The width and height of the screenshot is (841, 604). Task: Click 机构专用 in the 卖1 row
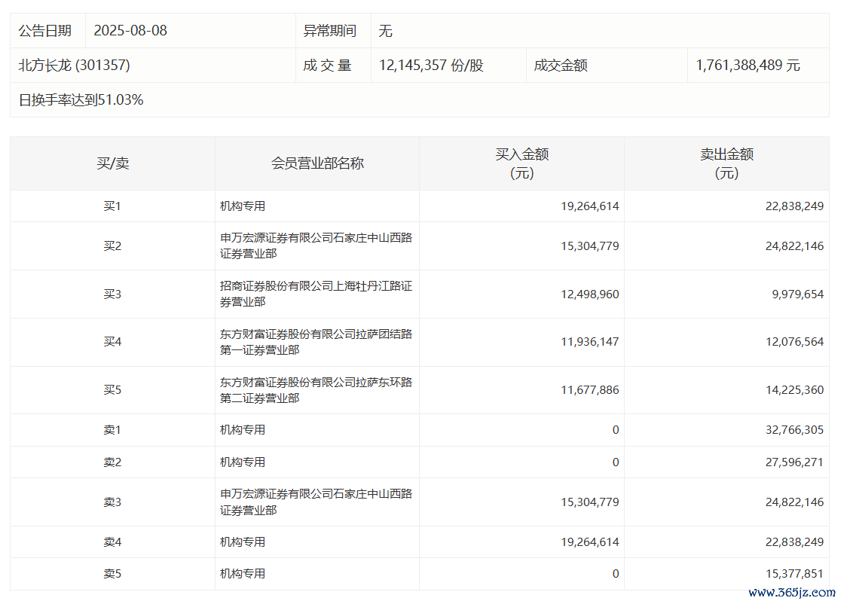tap(243, 430)
